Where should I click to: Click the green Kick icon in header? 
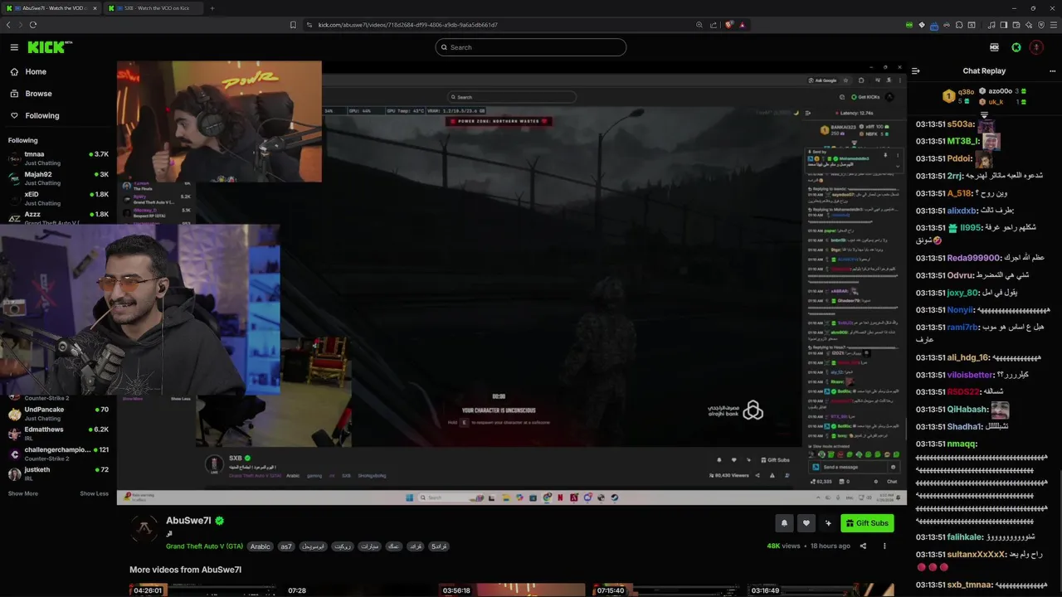pos(1016,47)
